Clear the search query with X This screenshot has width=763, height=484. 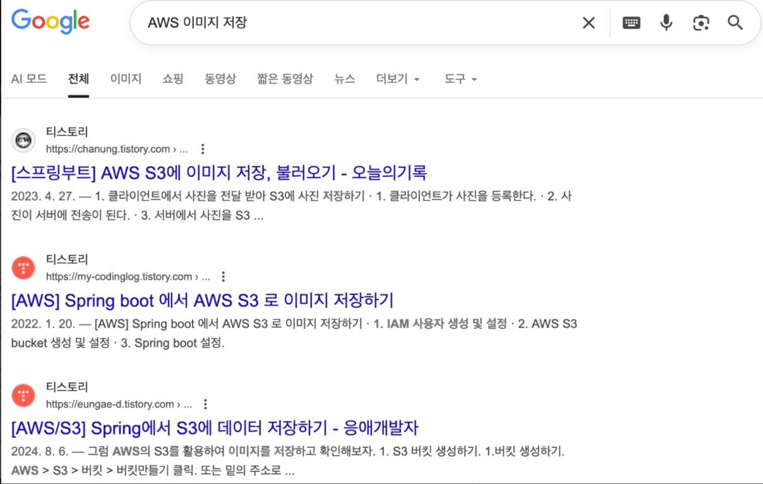[589, 23]
